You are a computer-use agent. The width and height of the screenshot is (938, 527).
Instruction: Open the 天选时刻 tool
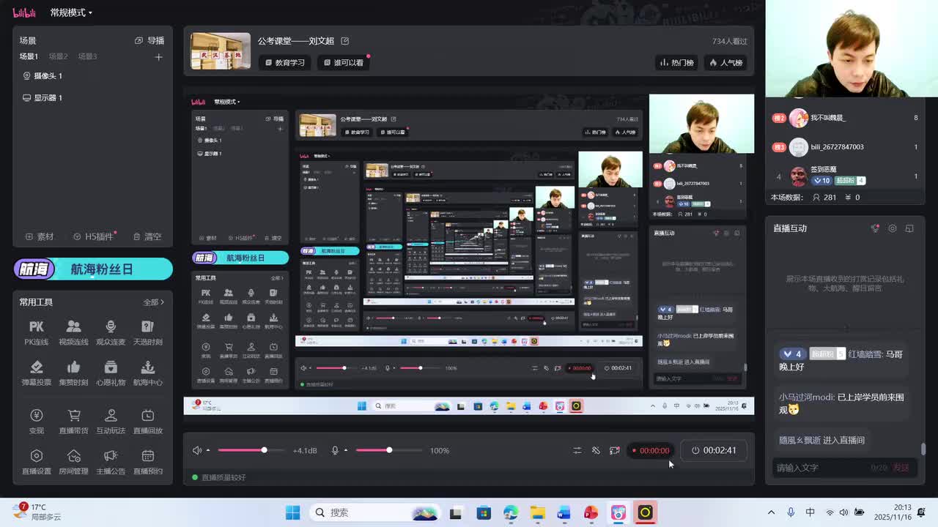click(147, 332)
